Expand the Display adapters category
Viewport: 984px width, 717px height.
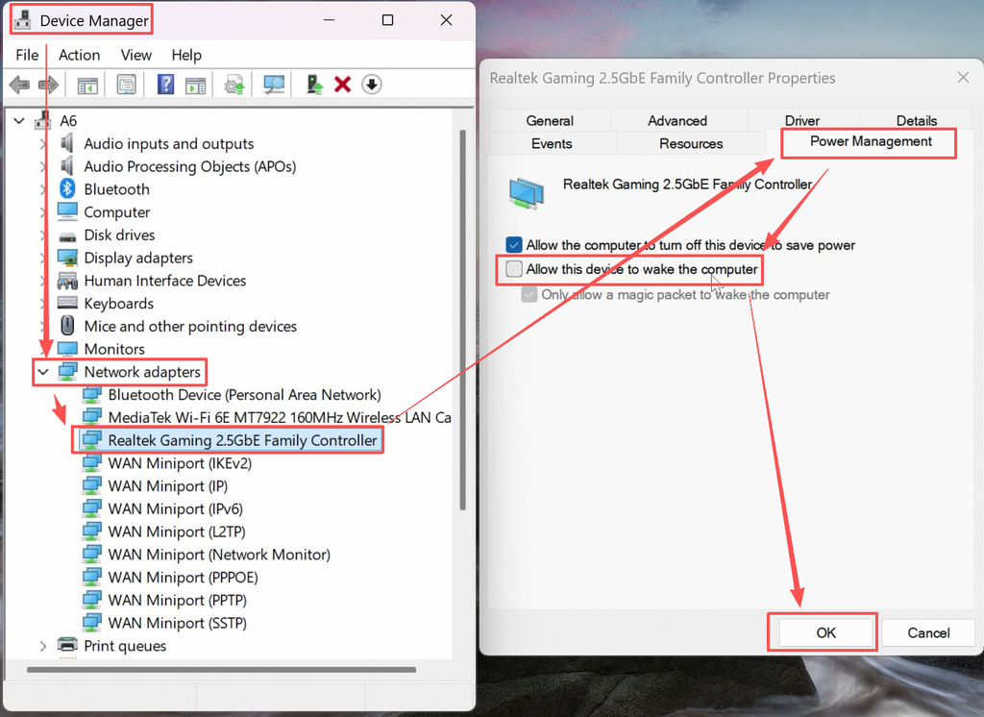coord(42,258)
